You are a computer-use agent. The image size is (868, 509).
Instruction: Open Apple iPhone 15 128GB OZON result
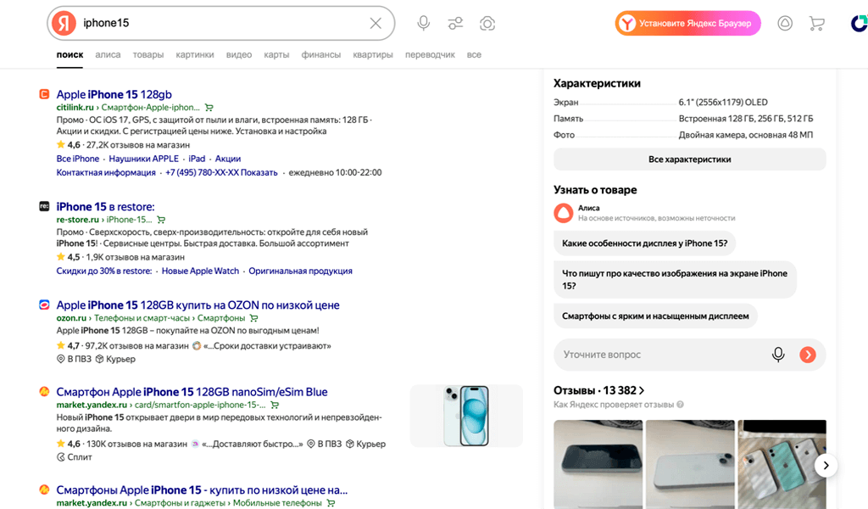[198, 305]
